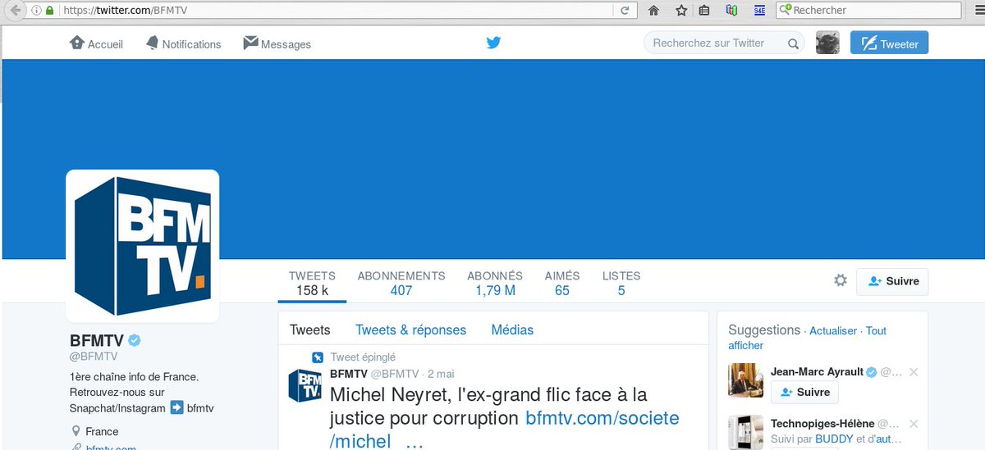View ABONNÉS 1,79 M followers
This screenshot has width=985, height=450.
tap(495, 283)
